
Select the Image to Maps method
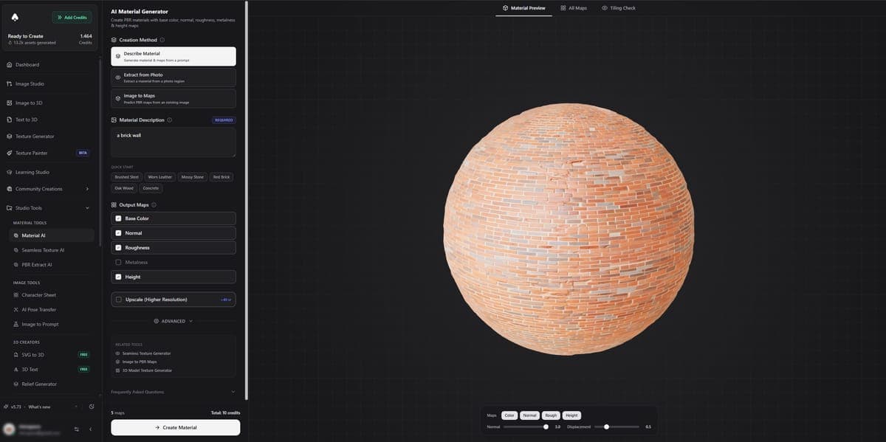pyautogui.click(x=174, y=98)
